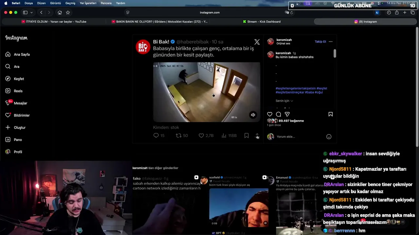Screen dimensions: 419x235
Task: Share the post with paper plane icon
Action: [x=287, y=114]
